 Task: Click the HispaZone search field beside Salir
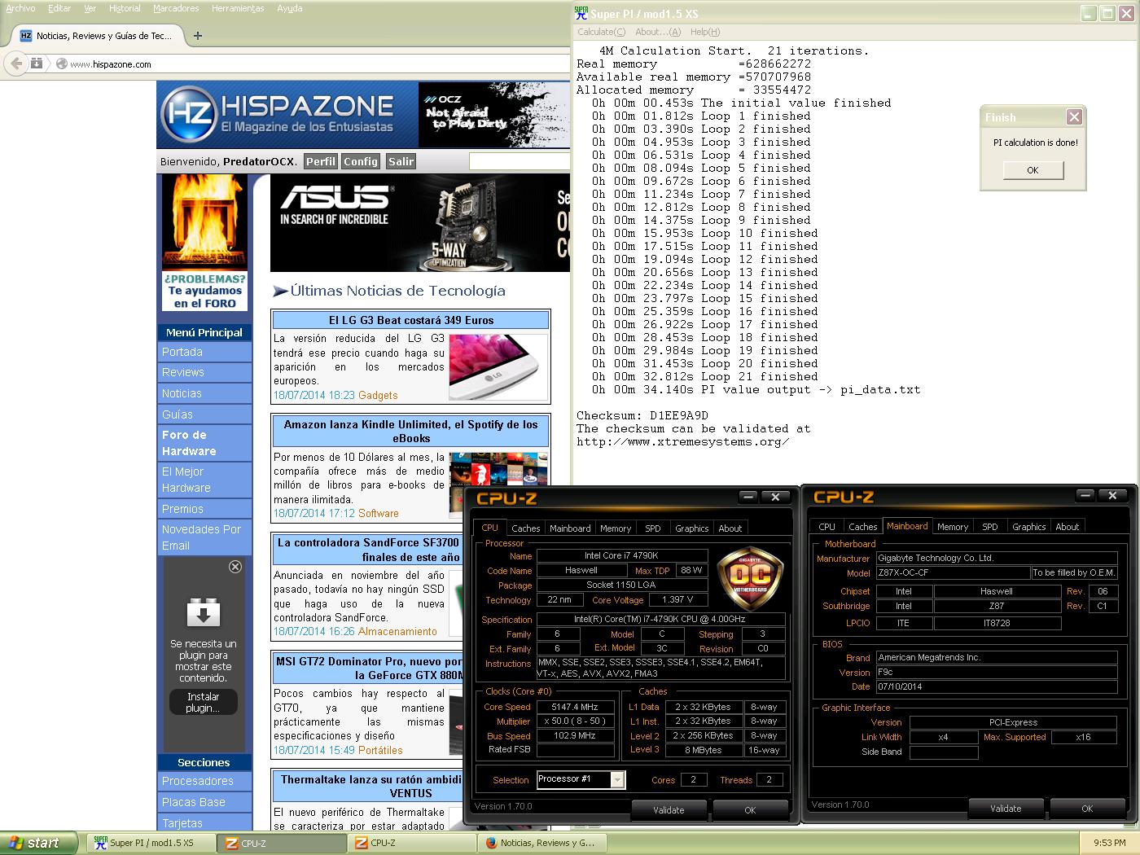[x=520, y=161]
